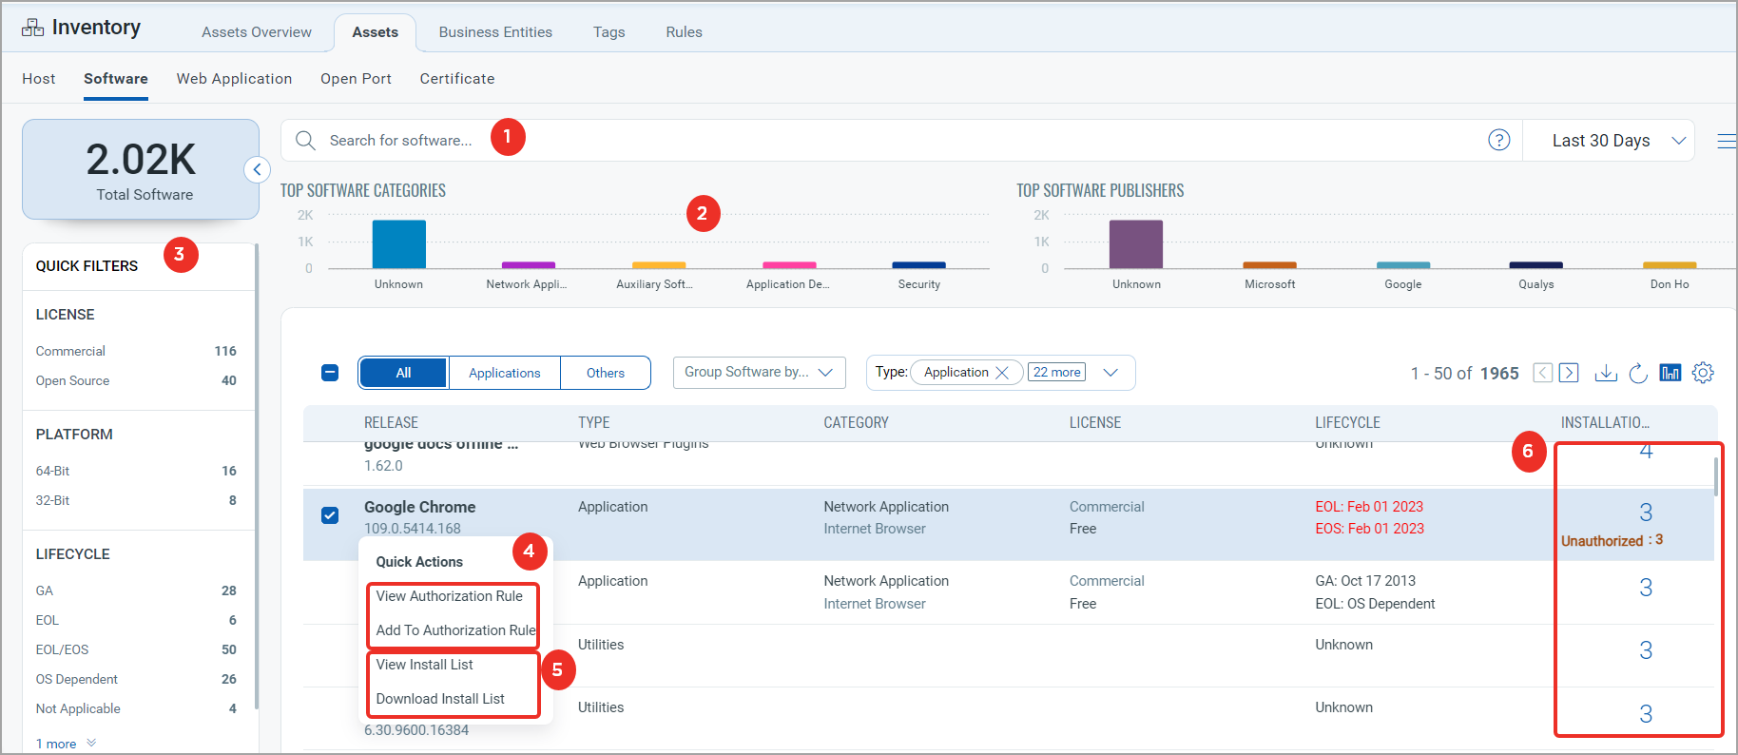This screenshot has width=1738, height=755.
Task: Open the Assets Overview tab
Action: 257,32
